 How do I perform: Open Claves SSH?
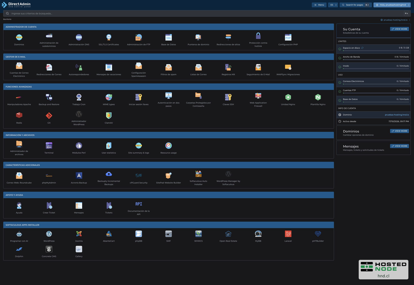tap(228, 97)
